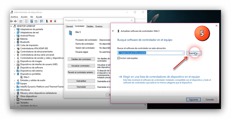Collapse Dispositivos portátiles chevron

[x=14, y=74]
